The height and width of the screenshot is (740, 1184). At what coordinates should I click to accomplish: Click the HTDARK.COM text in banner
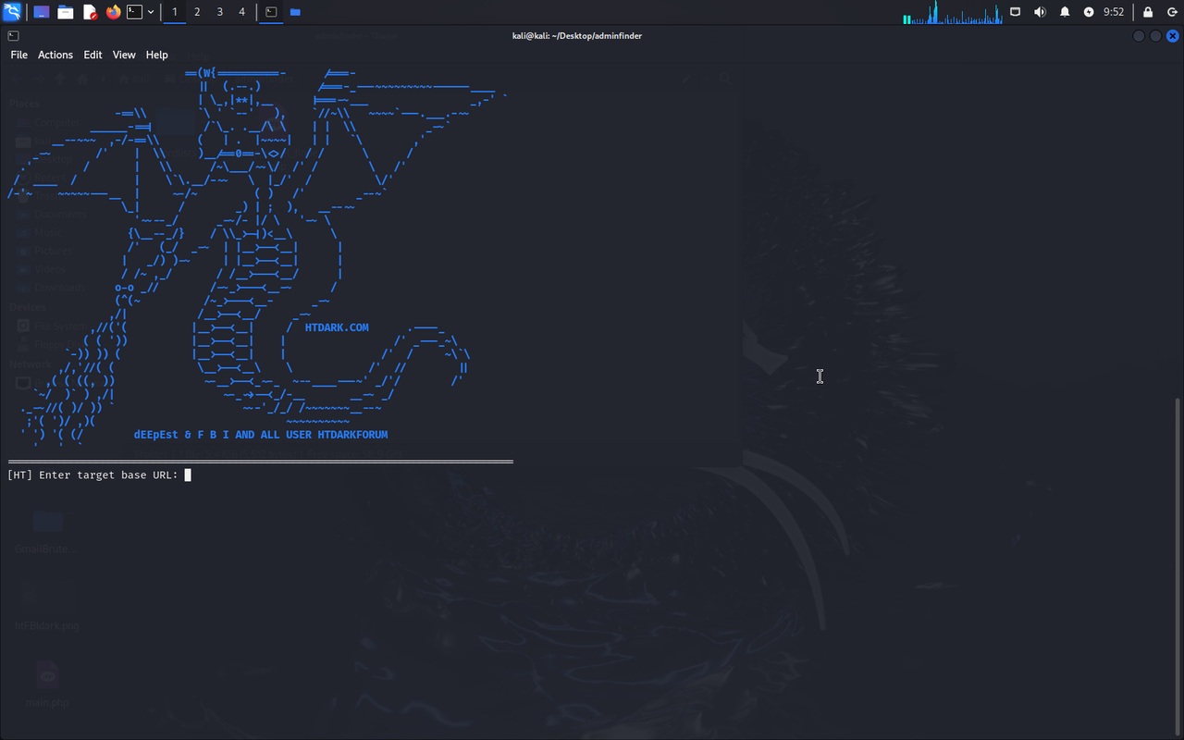click(337, 327)
